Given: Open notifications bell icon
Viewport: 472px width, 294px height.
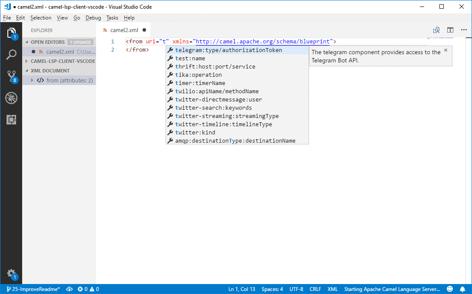Looking at the screenshot, I should coord(462,289).
